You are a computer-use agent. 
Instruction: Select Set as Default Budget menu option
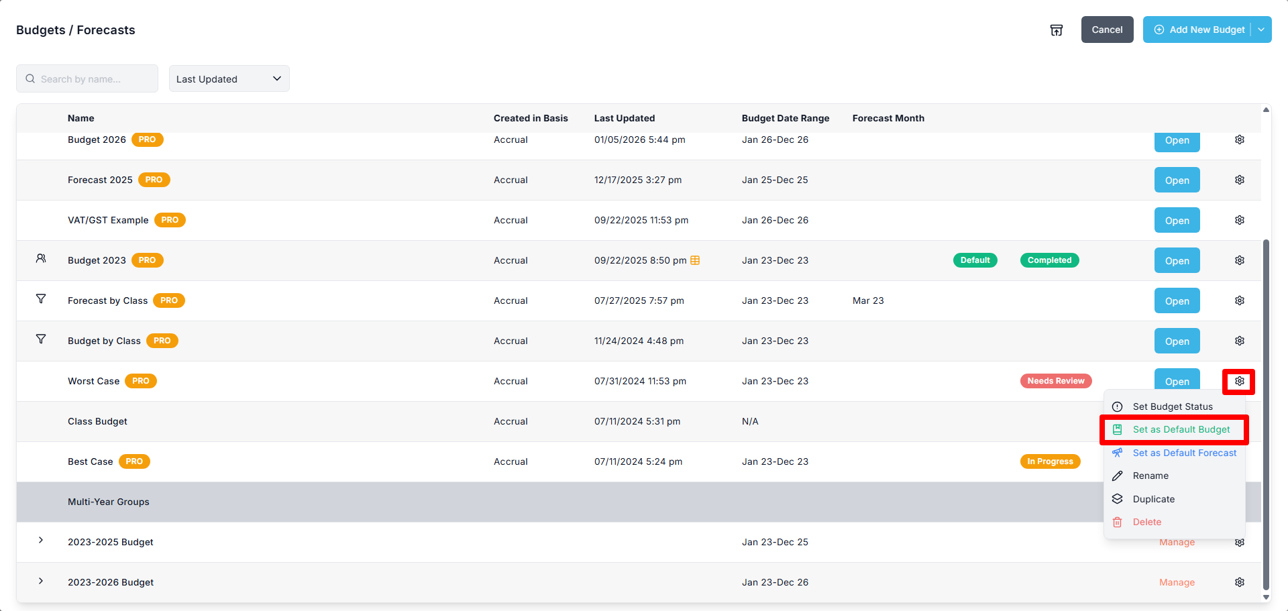[1181, 429]
